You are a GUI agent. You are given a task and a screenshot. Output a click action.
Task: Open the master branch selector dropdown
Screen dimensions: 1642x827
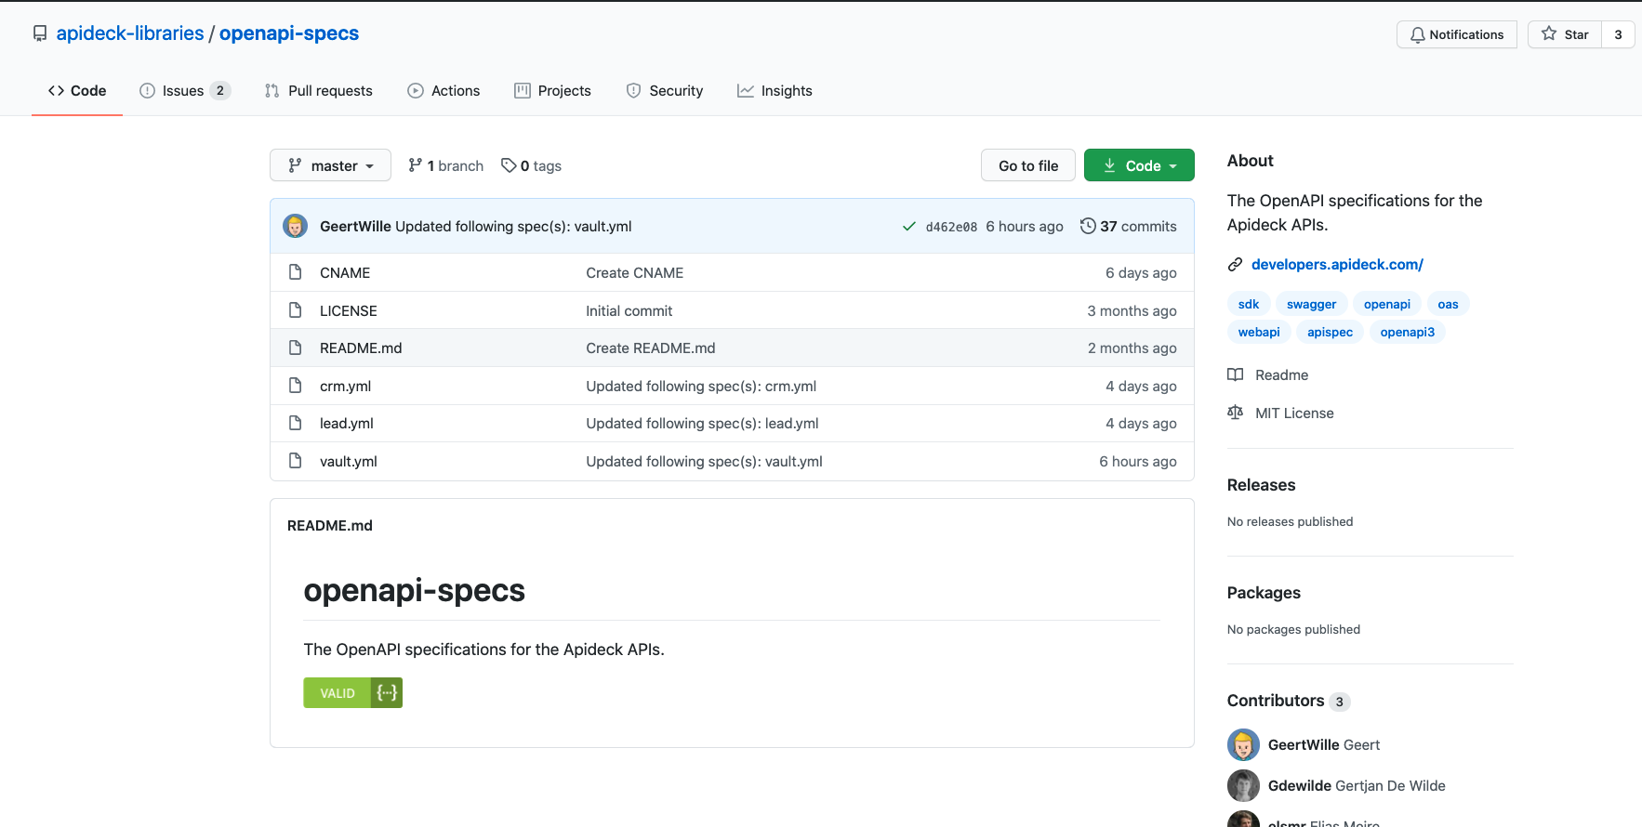pyautogui.click(x=330, y=165)
